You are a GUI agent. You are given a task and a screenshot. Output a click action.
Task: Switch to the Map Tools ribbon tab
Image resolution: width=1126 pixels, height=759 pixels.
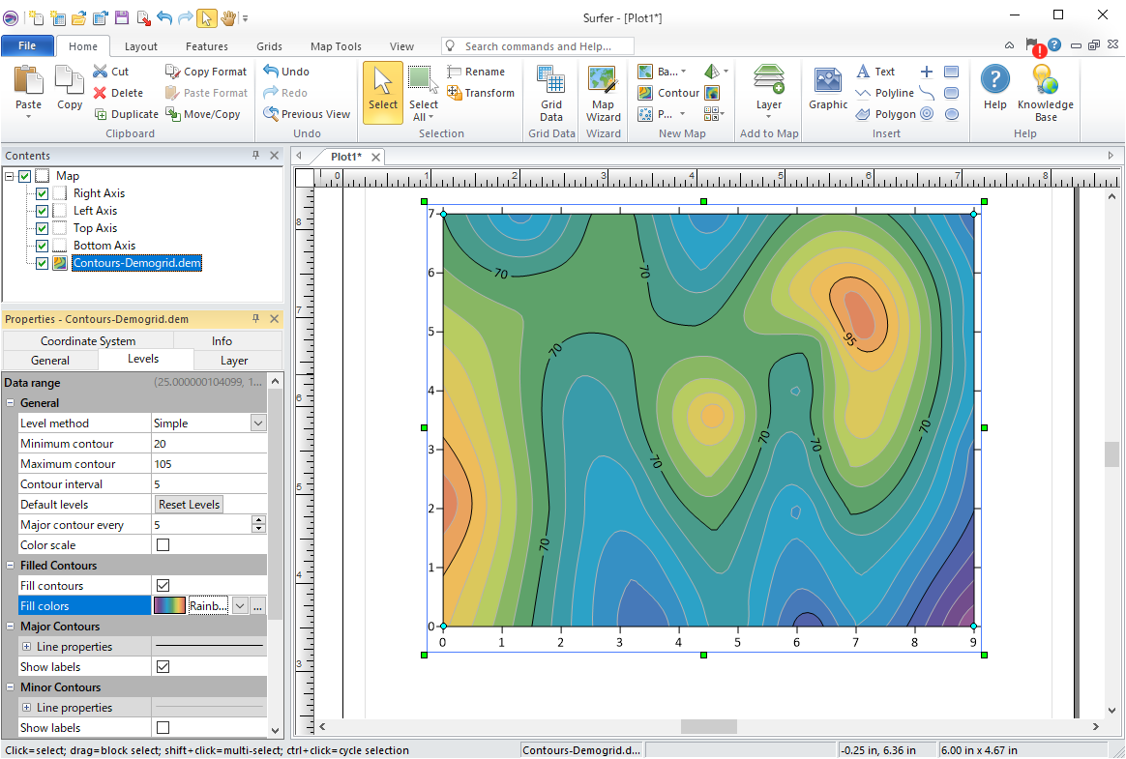tap(336, 46)
